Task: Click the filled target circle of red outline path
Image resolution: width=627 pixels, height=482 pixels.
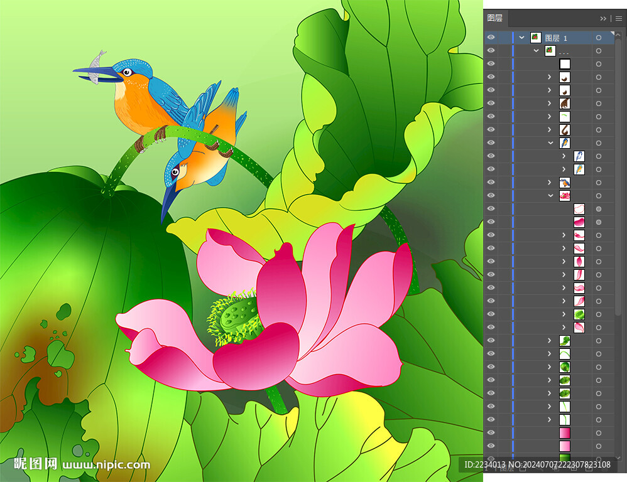Action: (599, 209)
